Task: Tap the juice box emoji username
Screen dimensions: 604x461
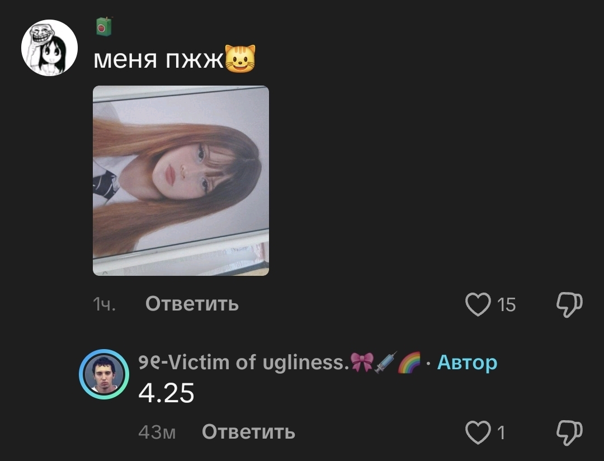Action: [103, 27]
